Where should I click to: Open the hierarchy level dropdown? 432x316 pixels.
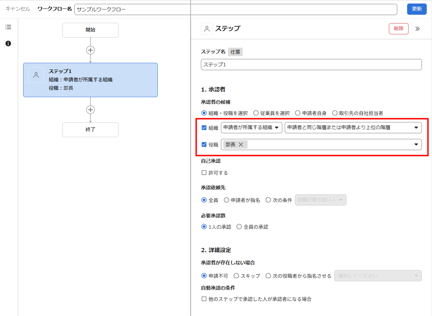(x=353, y=128)
